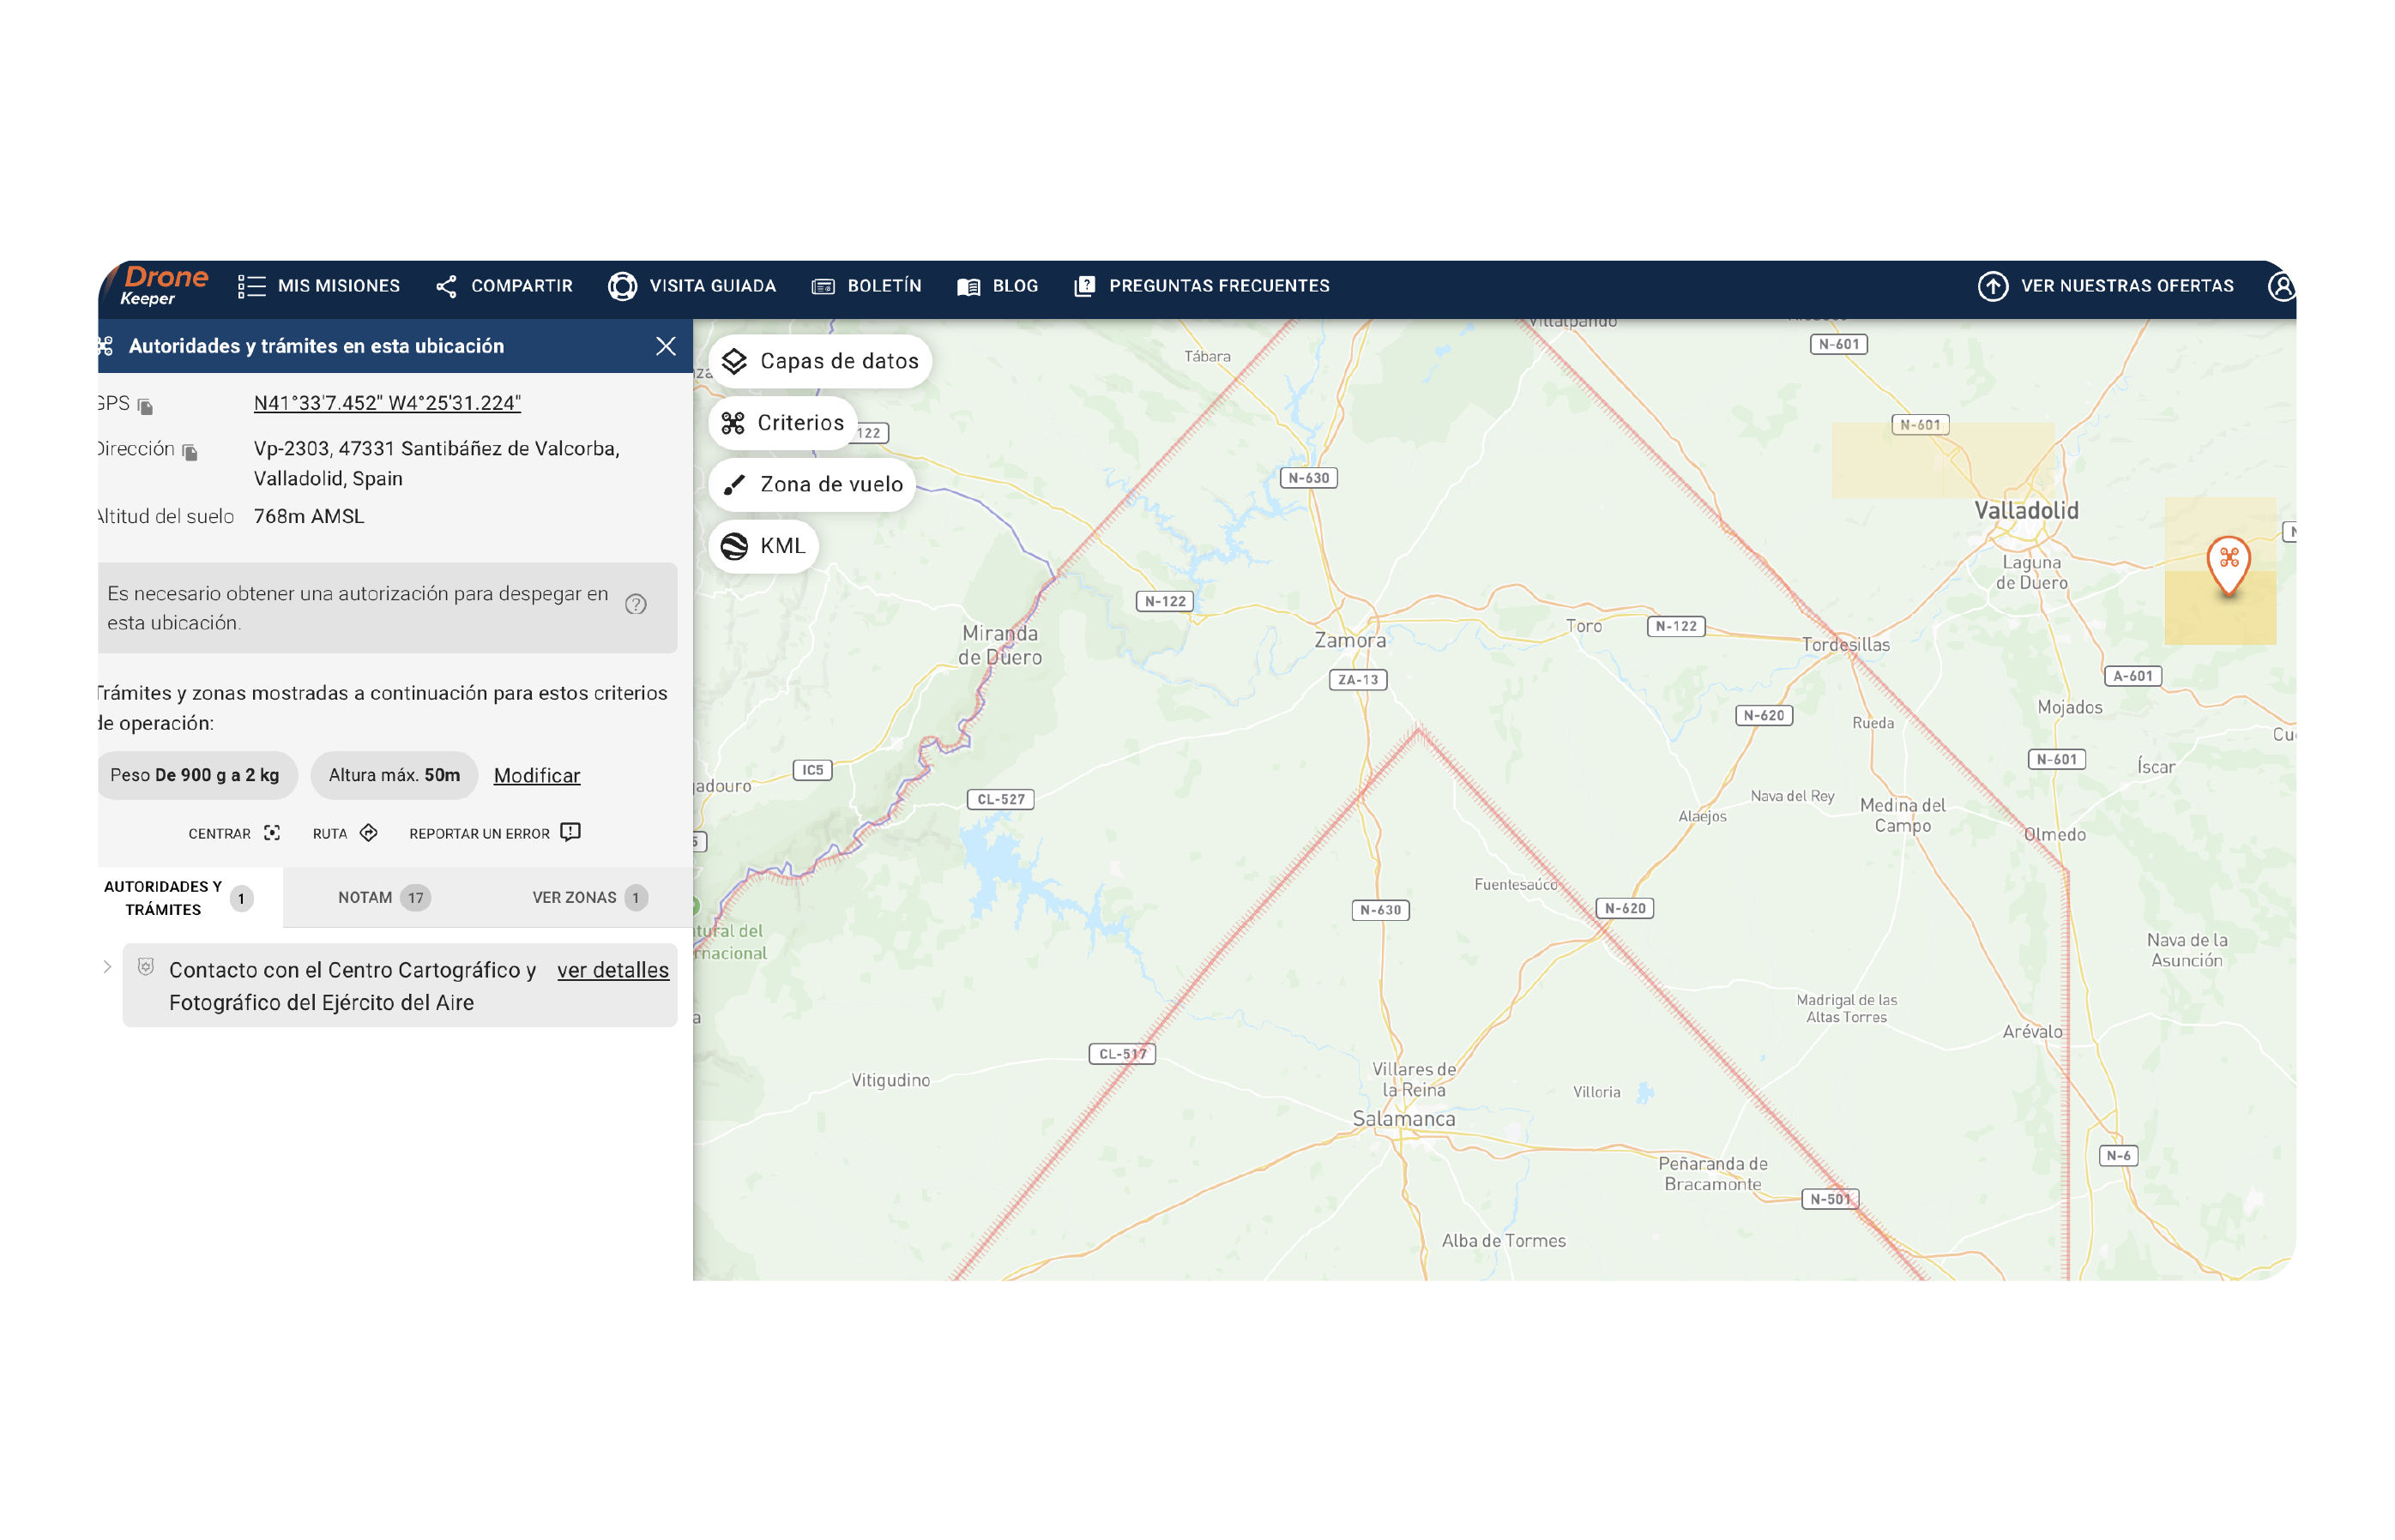Image resolution: width=2395 pixels, height=1540 pixels.
Task: Click Reportar un error feedback icon
Action: [x=570, y=832]
